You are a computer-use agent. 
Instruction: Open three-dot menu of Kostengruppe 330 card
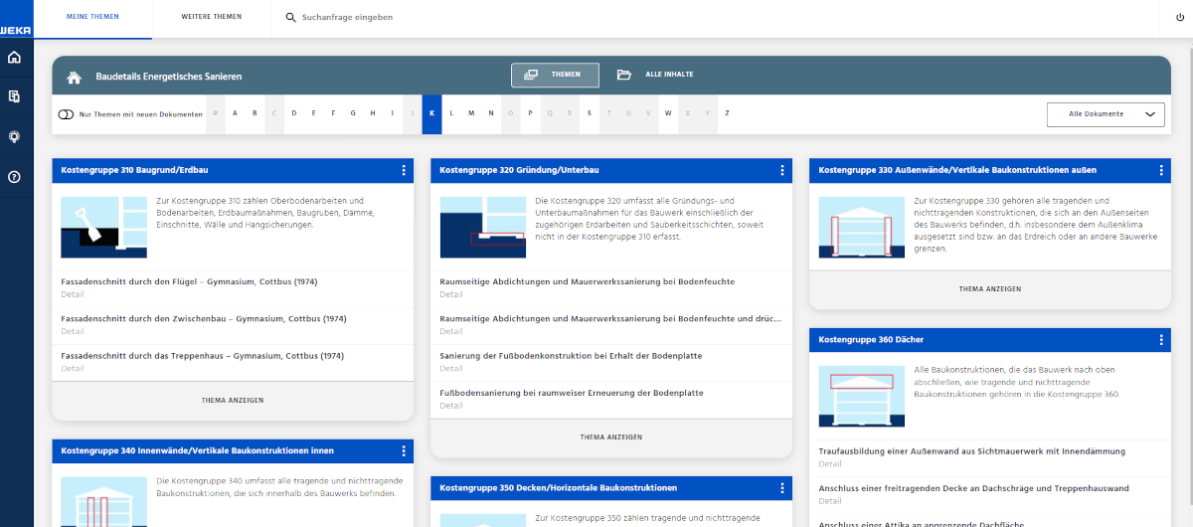click(x=1161, y=171)
